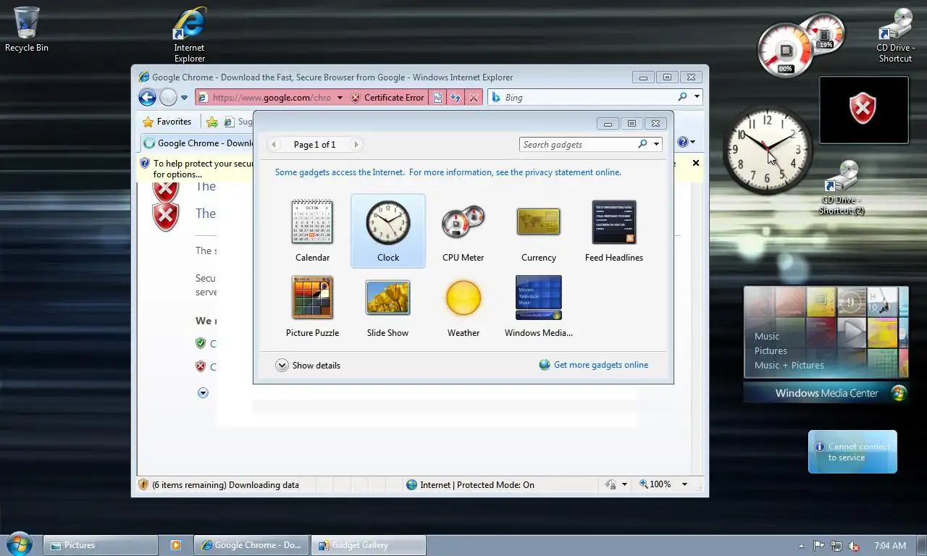927x556 pixels.
Task: Click Add to Favorites Bar star icon
Action: 211,122
